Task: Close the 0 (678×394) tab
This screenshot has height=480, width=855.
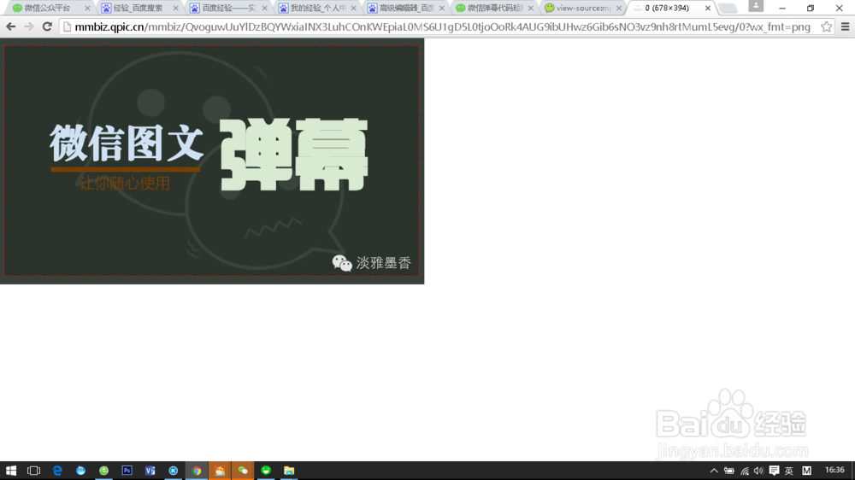Action: coord(708,9)
